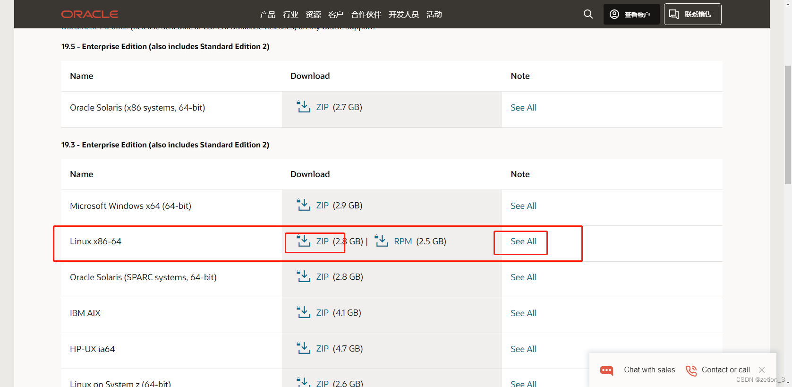Click the page vertical scrollbar thumb
The width and height of the screenshot is (792, 387).
pyautogui.click(x=788, y=125)
